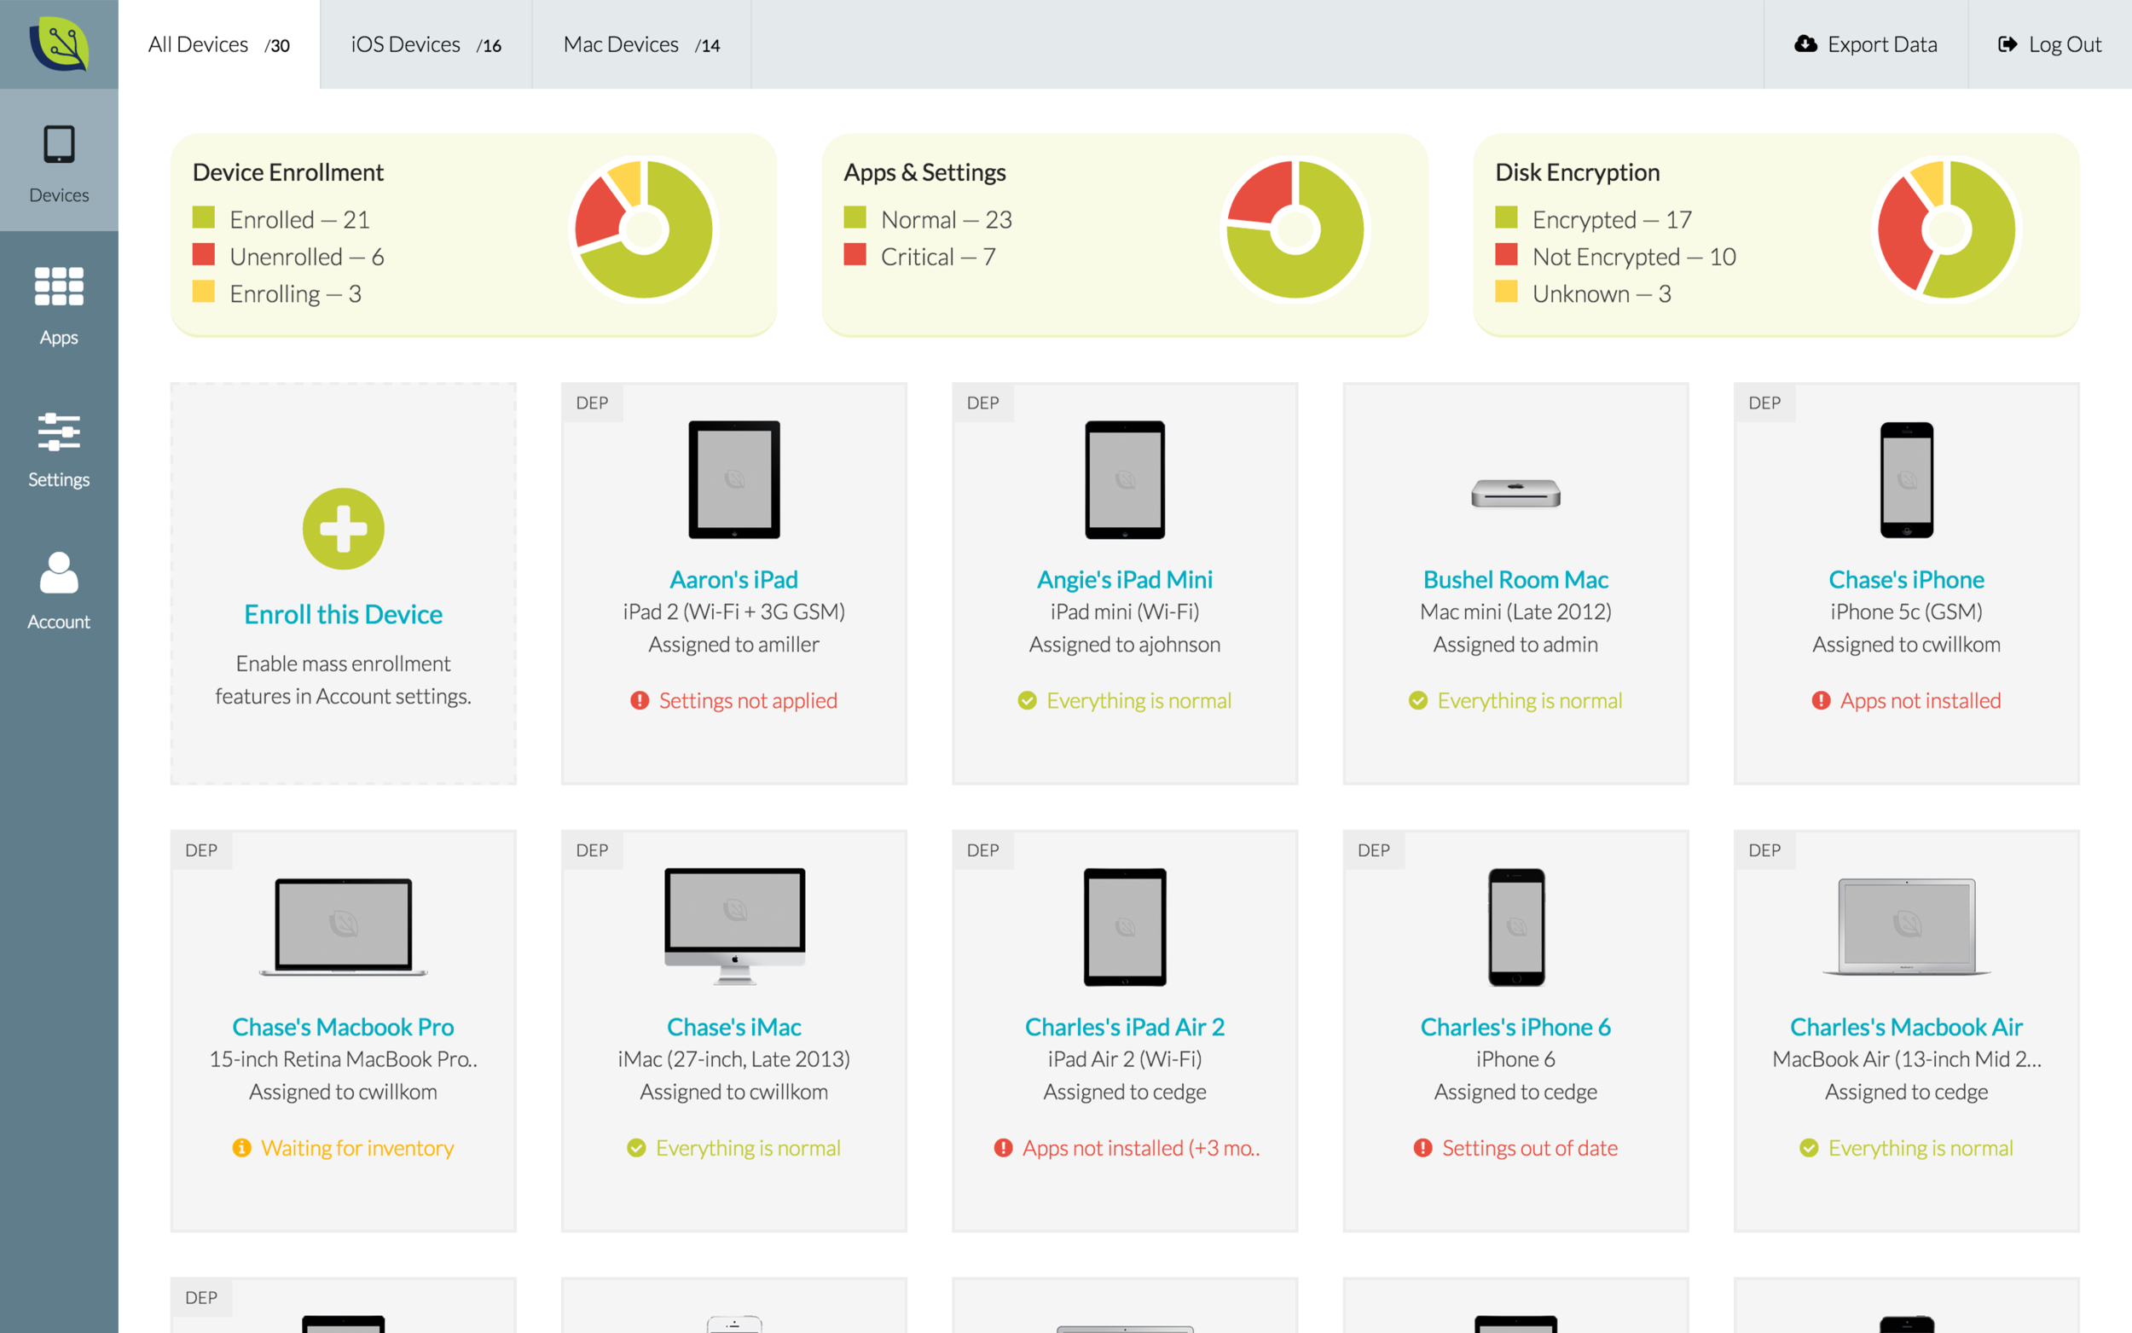Click red alert icon on Chase's iPhone
2132x1333 pixels.
point(1821,701)
